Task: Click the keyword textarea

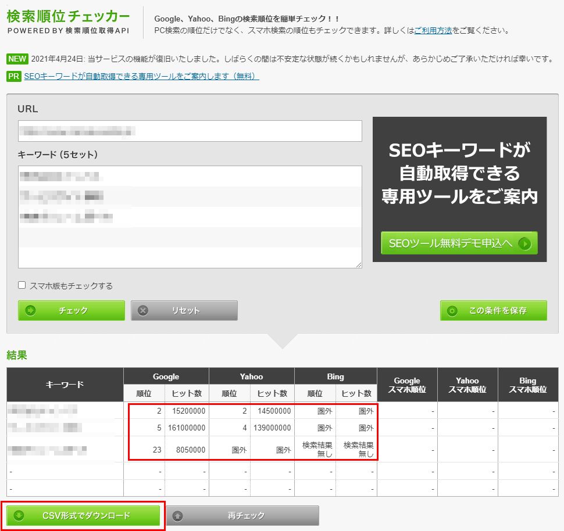Action: pyautogui.click(x=190, y=217)
